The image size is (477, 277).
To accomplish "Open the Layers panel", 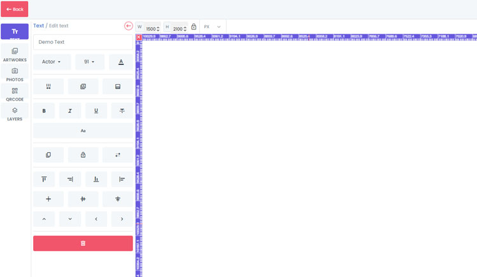I will [15, 113].
